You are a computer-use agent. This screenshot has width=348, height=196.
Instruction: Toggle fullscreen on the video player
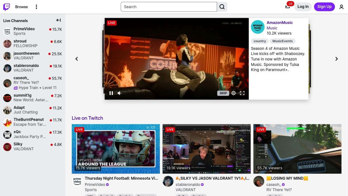242,93
